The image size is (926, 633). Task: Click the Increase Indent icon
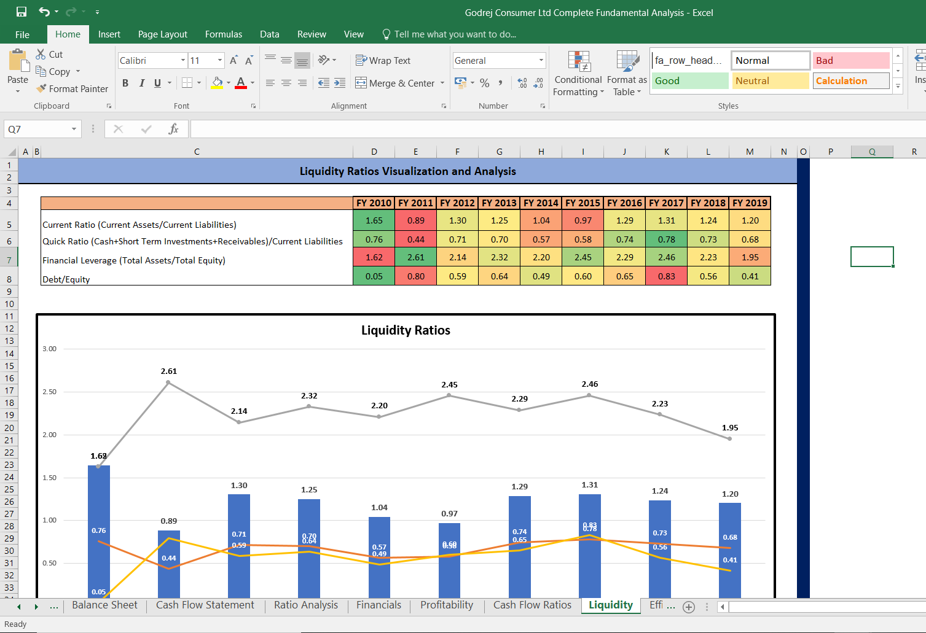tap(340, 83)
